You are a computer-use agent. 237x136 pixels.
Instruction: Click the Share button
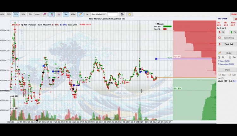coord(227,70)
